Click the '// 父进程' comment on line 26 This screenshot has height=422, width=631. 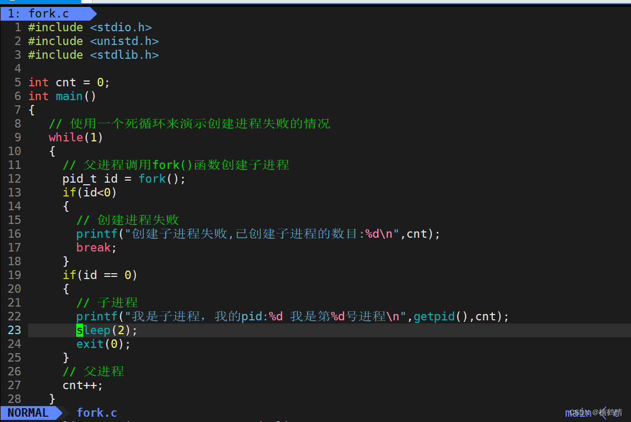point(93,371)
